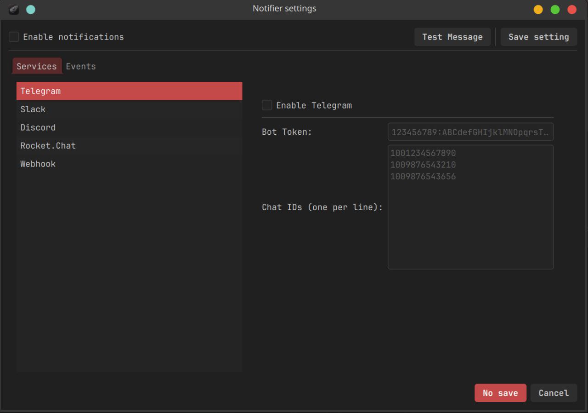Choose Slack from the services list
This screenshot has height=413, width=588.
(129, 109)
